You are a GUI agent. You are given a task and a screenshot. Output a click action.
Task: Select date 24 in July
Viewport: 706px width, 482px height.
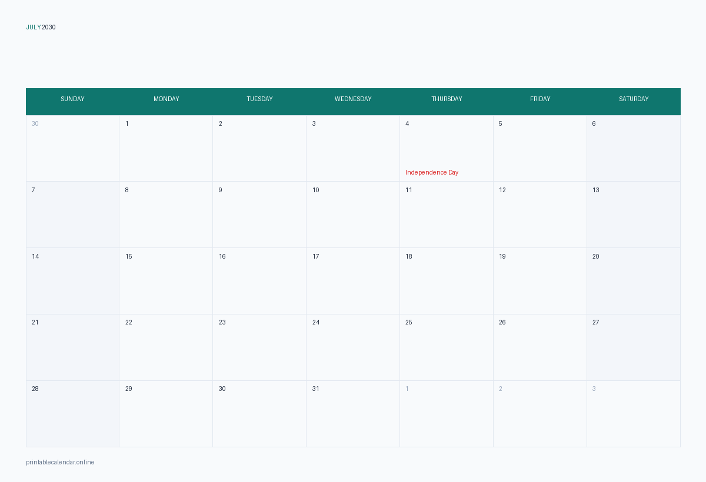pos(353,347)
